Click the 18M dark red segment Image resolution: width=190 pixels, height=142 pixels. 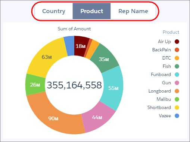tap(81, 46)
